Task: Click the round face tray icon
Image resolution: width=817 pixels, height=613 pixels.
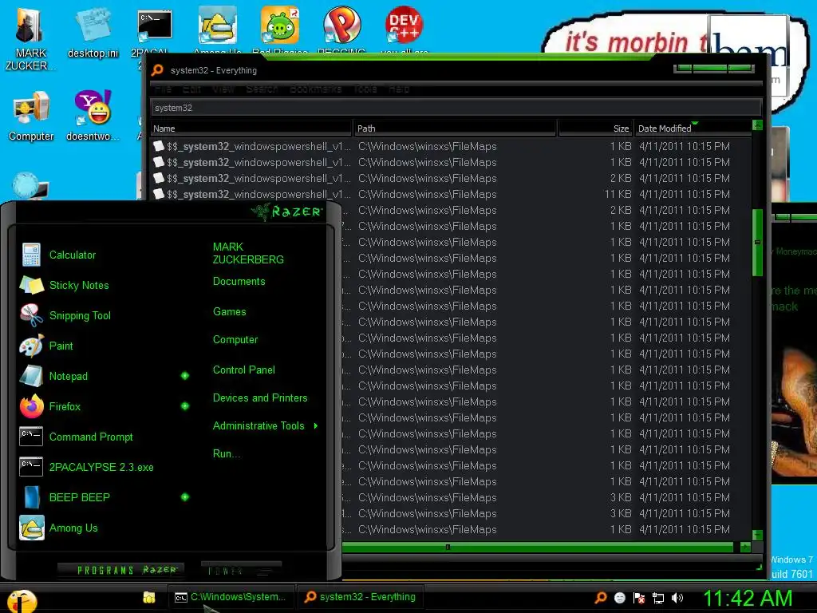Action: tap(619, 598)
